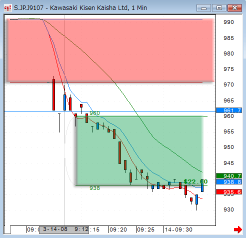Screen dimensions: 246x238
Task: Click the 14-09:30 time axis label
Action: (178, 229)
